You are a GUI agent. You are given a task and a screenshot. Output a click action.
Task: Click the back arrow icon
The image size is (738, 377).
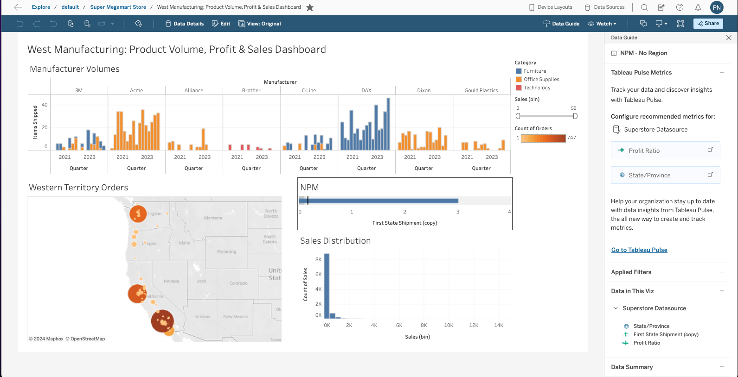click(x=18, y=7)
